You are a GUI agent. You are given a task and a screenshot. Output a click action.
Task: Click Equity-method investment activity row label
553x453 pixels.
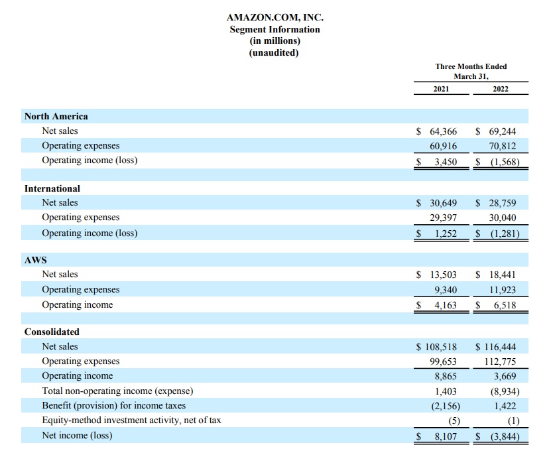pyautogui.click(x=131, y=420)
